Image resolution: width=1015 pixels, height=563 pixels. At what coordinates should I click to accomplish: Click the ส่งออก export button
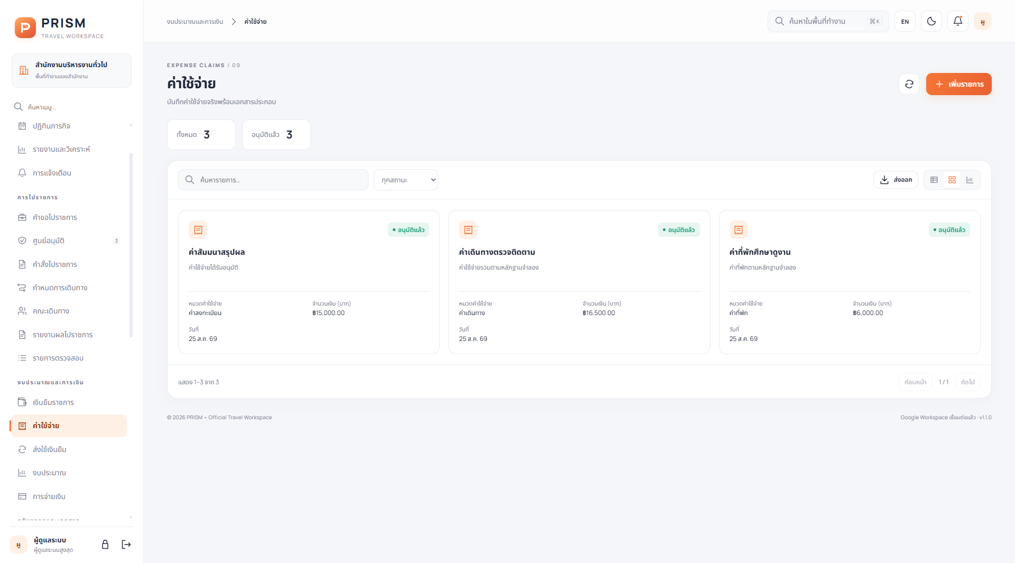896,180
